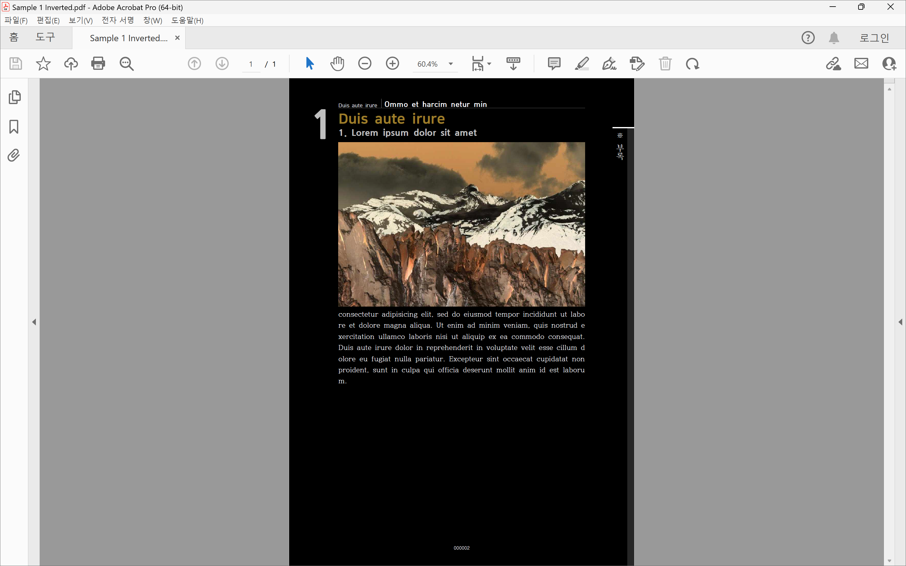The height and width of the screenshot is (566, 906).
Task: Open the zoom level dropdown arrow
Action: (451, 64)
